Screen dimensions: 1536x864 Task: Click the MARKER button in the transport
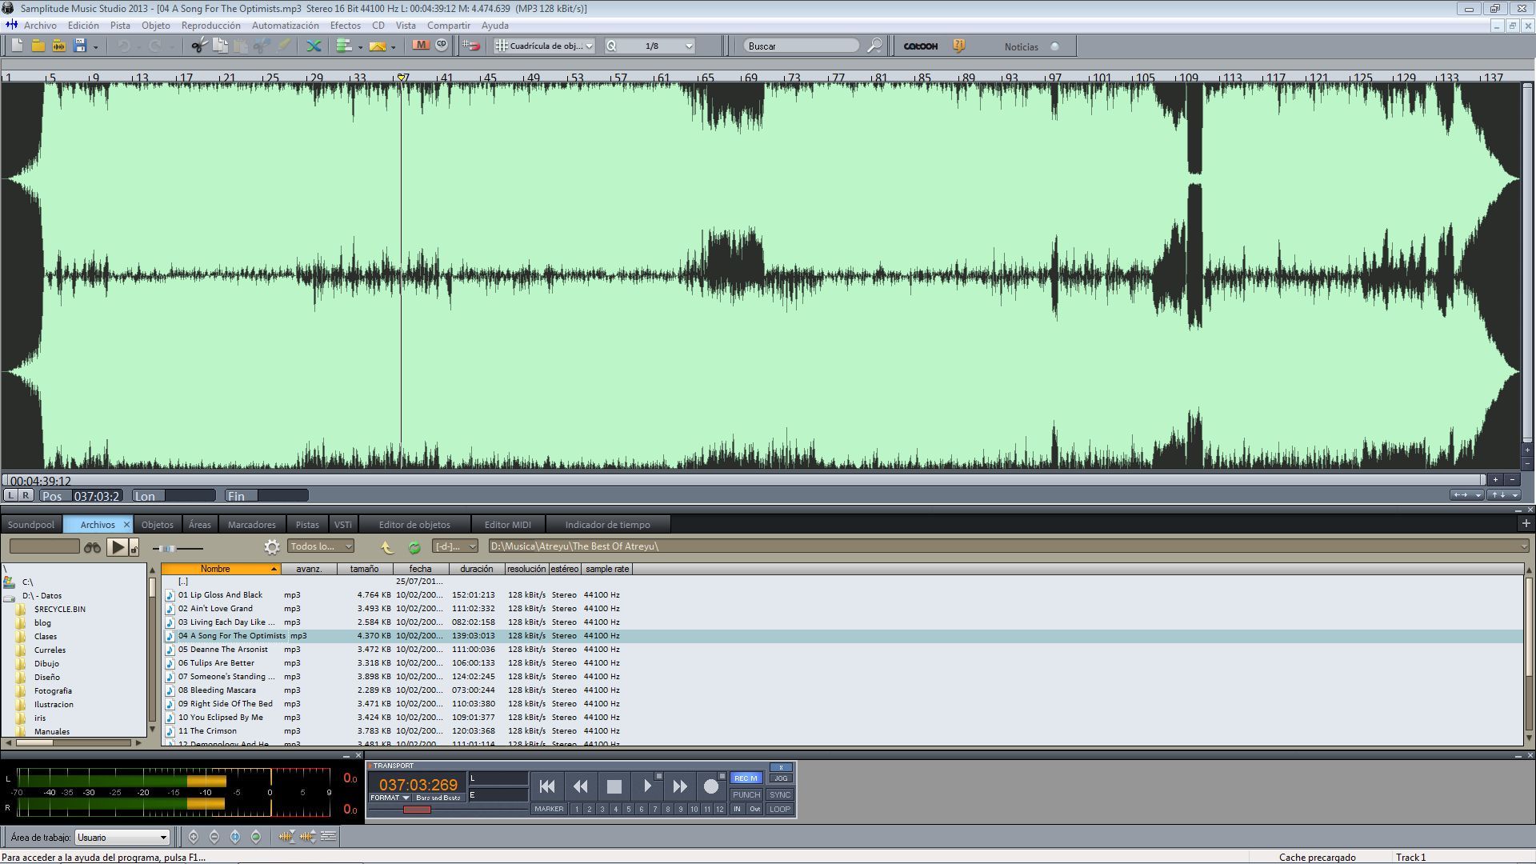click(549, 809)
